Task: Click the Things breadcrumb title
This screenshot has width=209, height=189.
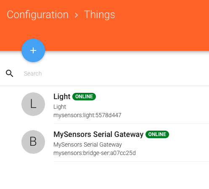Action: pyautogui.click(x=100, y=15)
